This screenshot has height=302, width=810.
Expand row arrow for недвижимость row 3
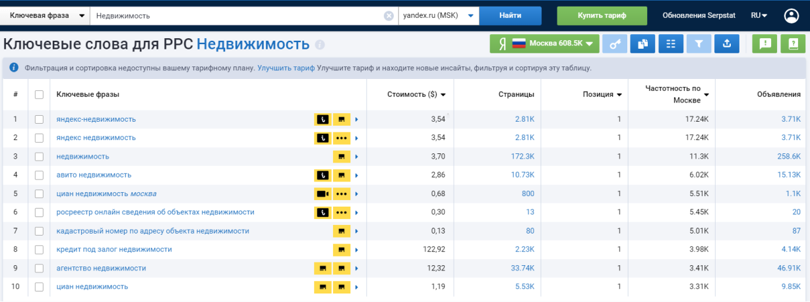pos(357,157)
